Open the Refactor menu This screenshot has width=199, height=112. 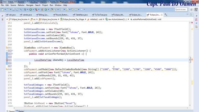coord(21,5)
